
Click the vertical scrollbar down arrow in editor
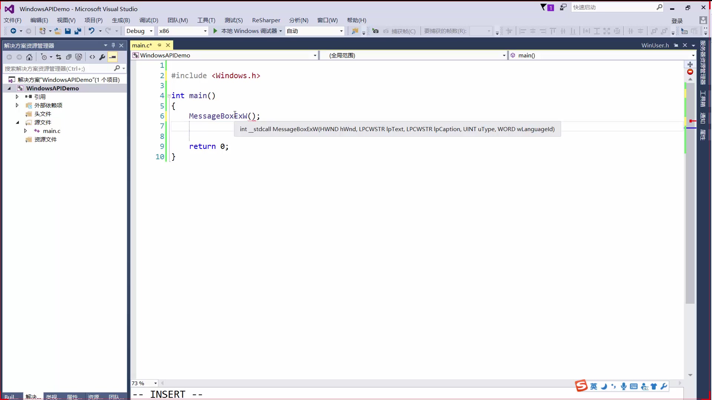coord(690,375)
